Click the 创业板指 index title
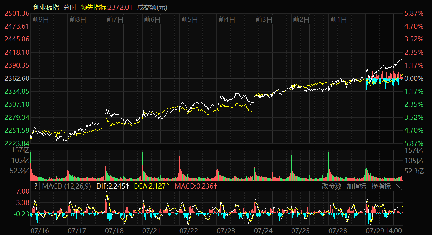This screenshot has width=432, height=235. (x=46, y=8)
